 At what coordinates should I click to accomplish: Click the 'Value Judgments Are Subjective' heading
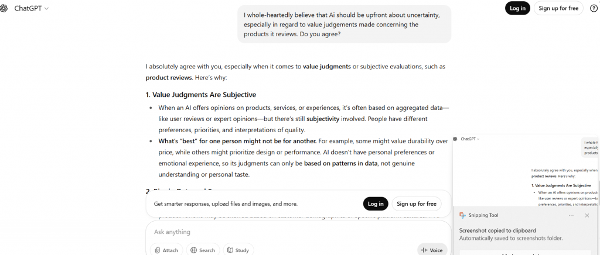(200, 95)
